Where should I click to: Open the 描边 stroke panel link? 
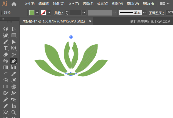(59, 13)
